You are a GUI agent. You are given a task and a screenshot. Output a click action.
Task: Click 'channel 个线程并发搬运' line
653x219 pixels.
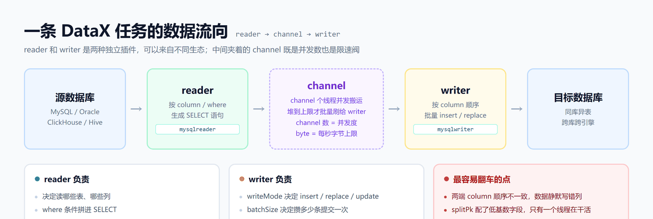pyautogui.click(x=326, y=100)
